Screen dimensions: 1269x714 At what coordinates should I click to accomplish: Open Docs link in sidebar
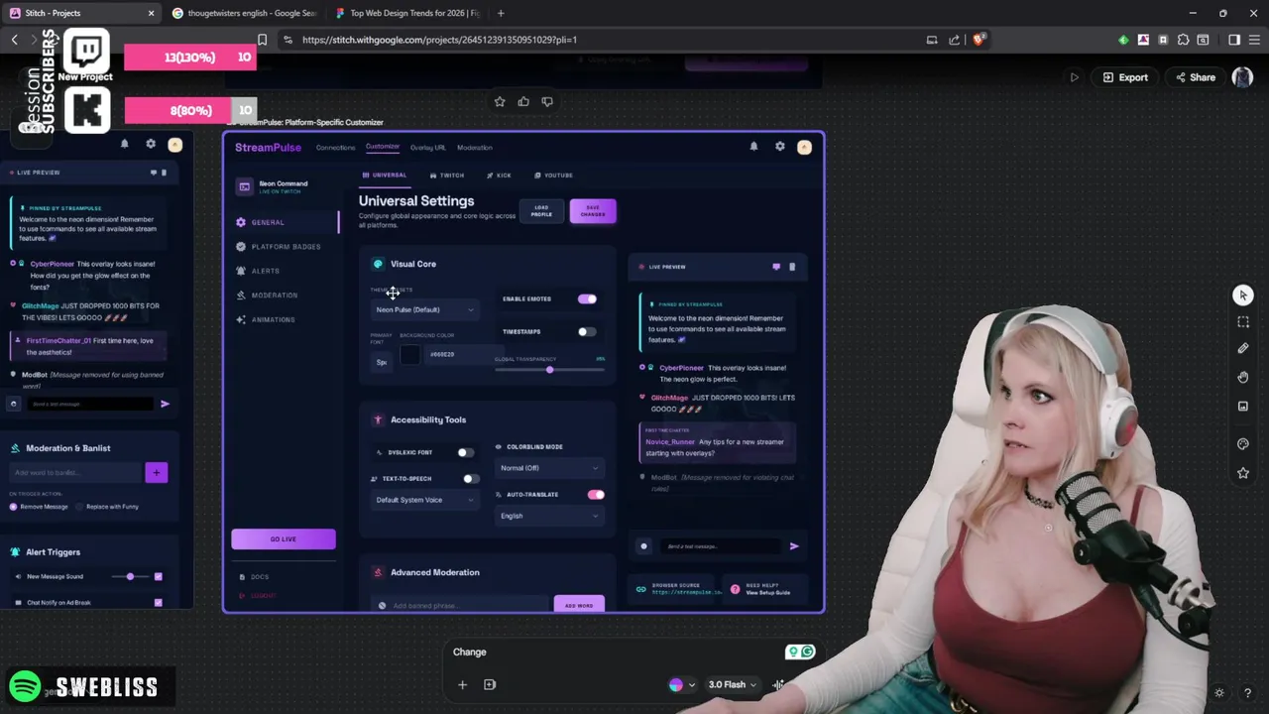click(254, 577)
